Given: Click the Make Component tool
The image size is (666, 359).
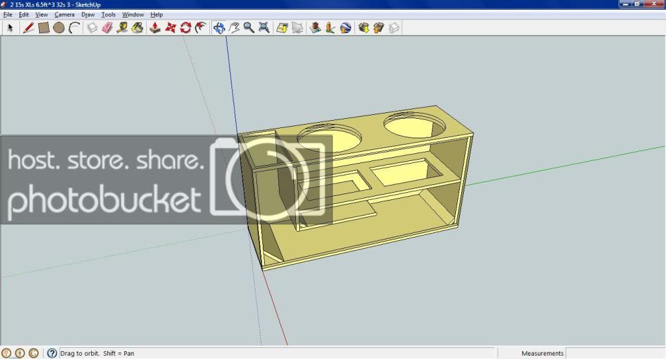Looking at the screenshot, I should coord(92,28).
